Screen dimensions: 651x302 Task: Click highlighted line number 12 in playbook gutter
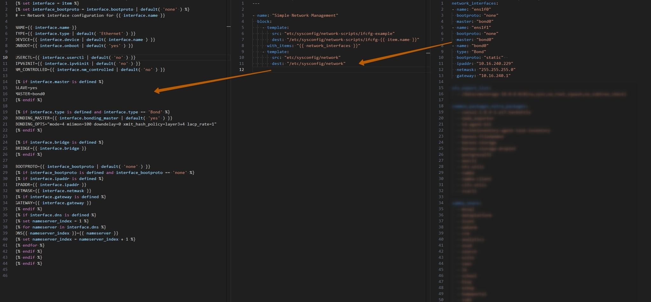tap(242, 70)
